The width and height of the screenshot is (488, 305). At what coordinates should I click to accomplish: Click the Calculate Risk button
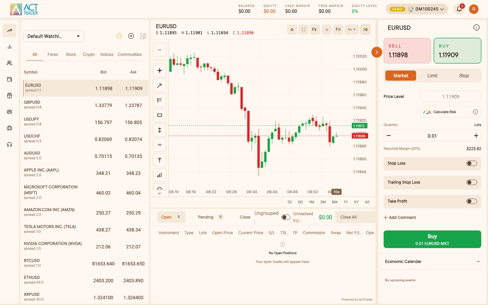[451, 112]
